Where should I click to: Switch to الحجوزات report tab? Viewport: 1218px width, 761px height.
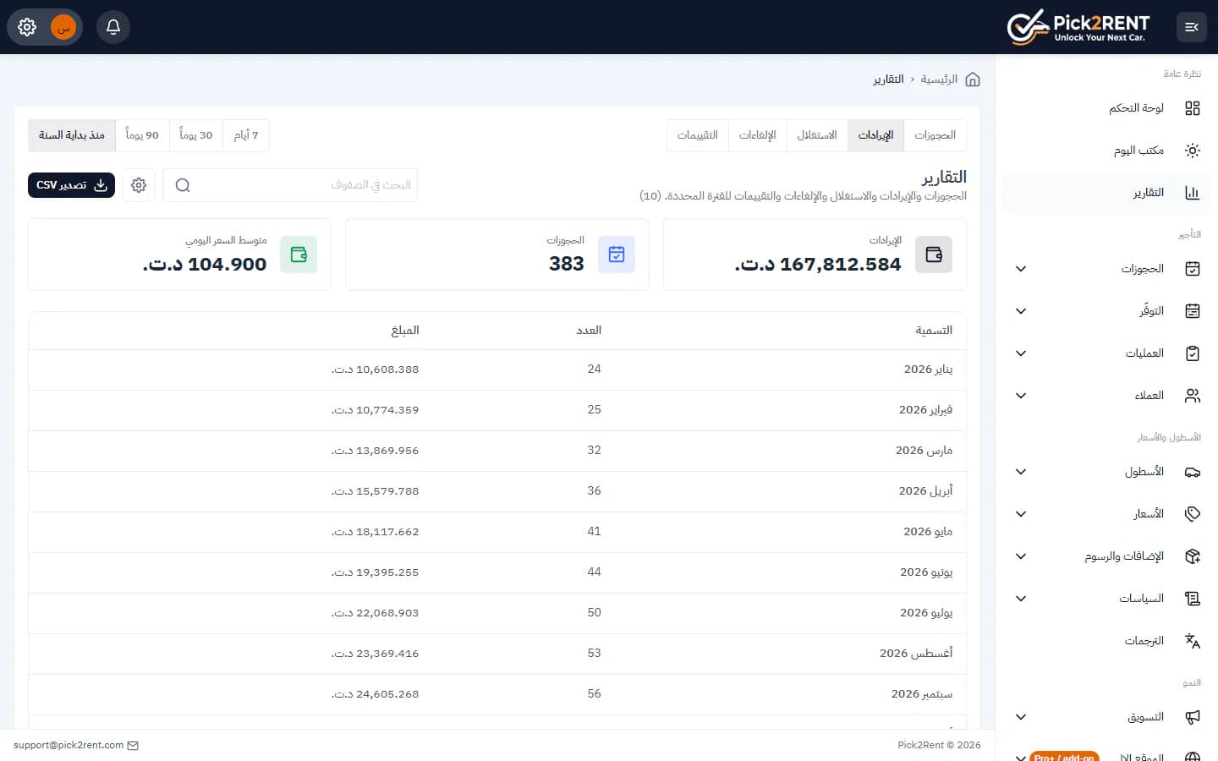935,135
